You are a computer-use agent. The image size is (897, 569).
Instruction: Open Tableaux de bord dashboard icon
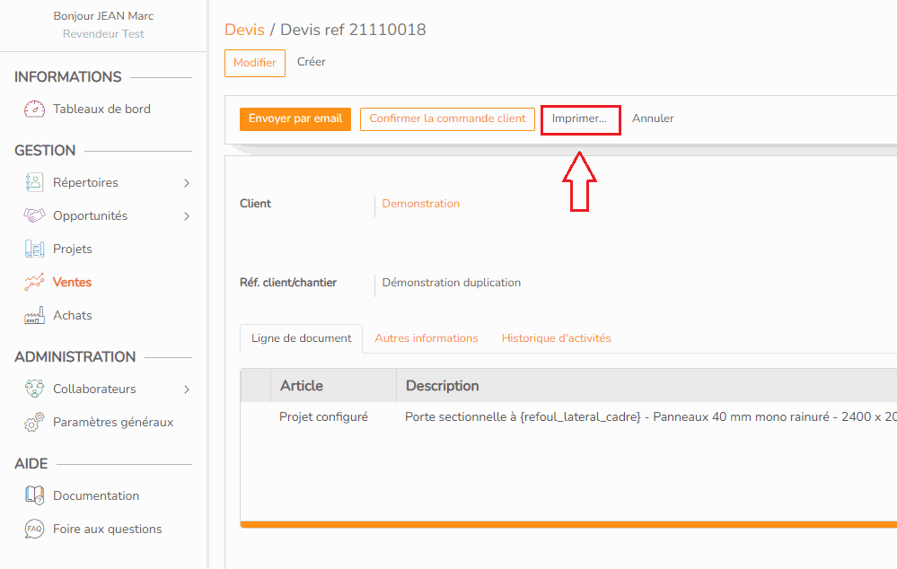34,109
